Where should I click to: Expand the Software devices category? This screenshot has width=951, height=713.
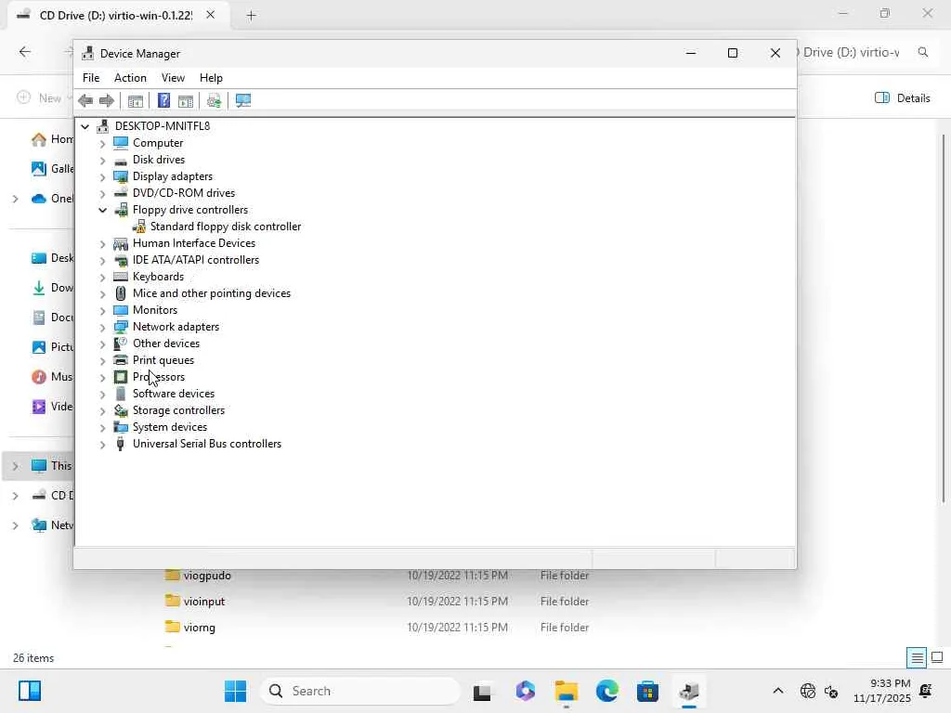click(102, 394)
